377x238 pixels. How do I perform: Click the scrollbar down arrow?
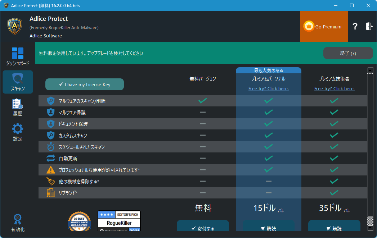(x=370, y=228)
